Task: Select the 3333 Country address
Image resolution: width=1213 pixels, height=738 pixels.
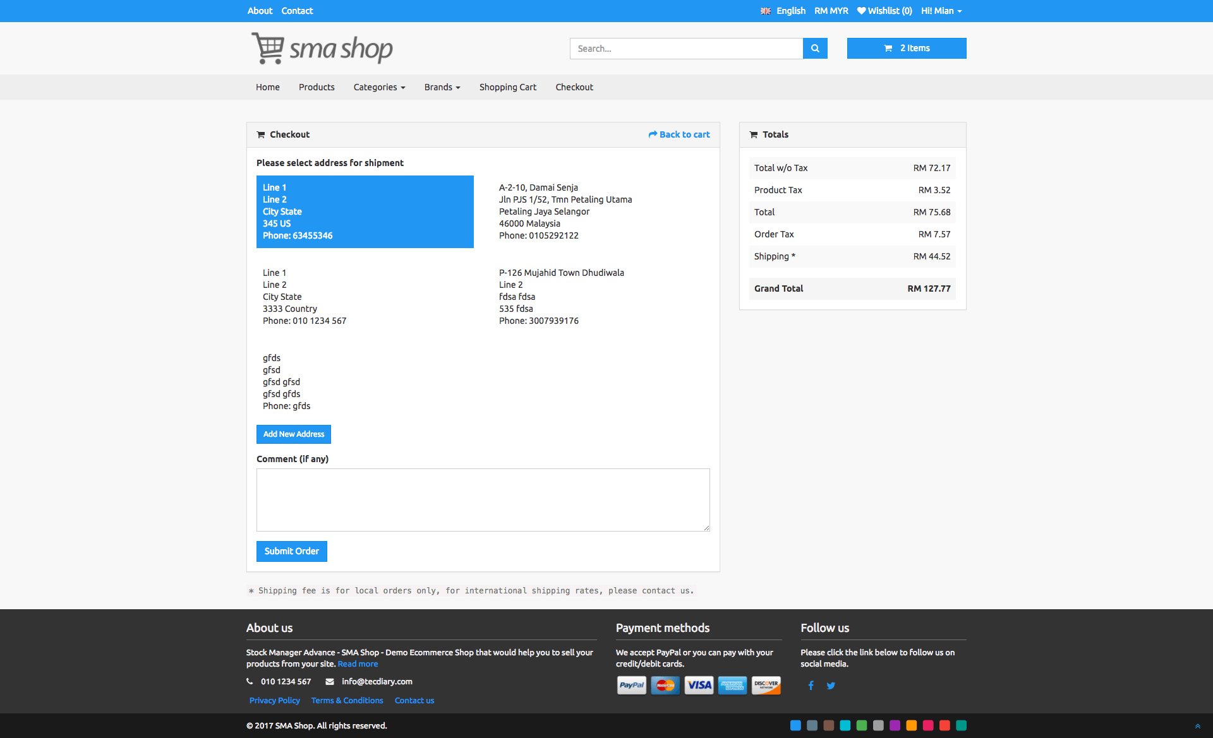Action: (365, 297)
